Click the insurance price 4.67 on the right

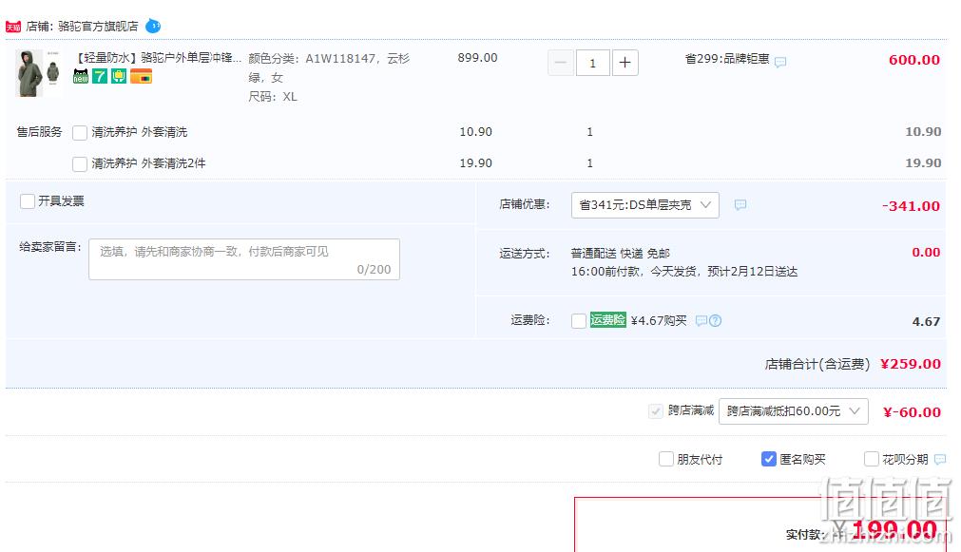click(926, 322)
